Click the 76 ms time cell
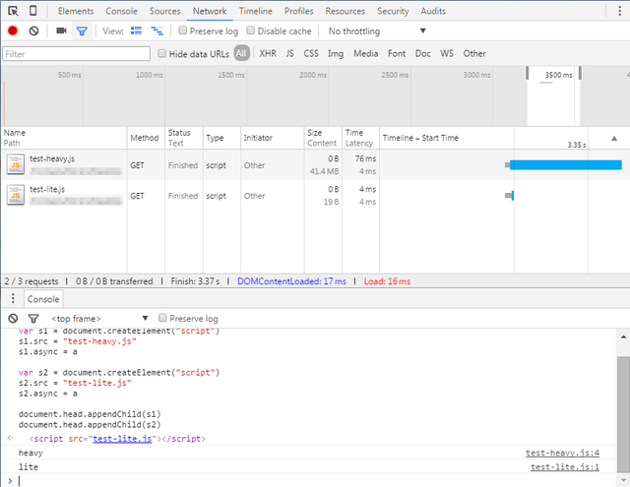The height and width of the screenshot is (487, 630). 365,158
